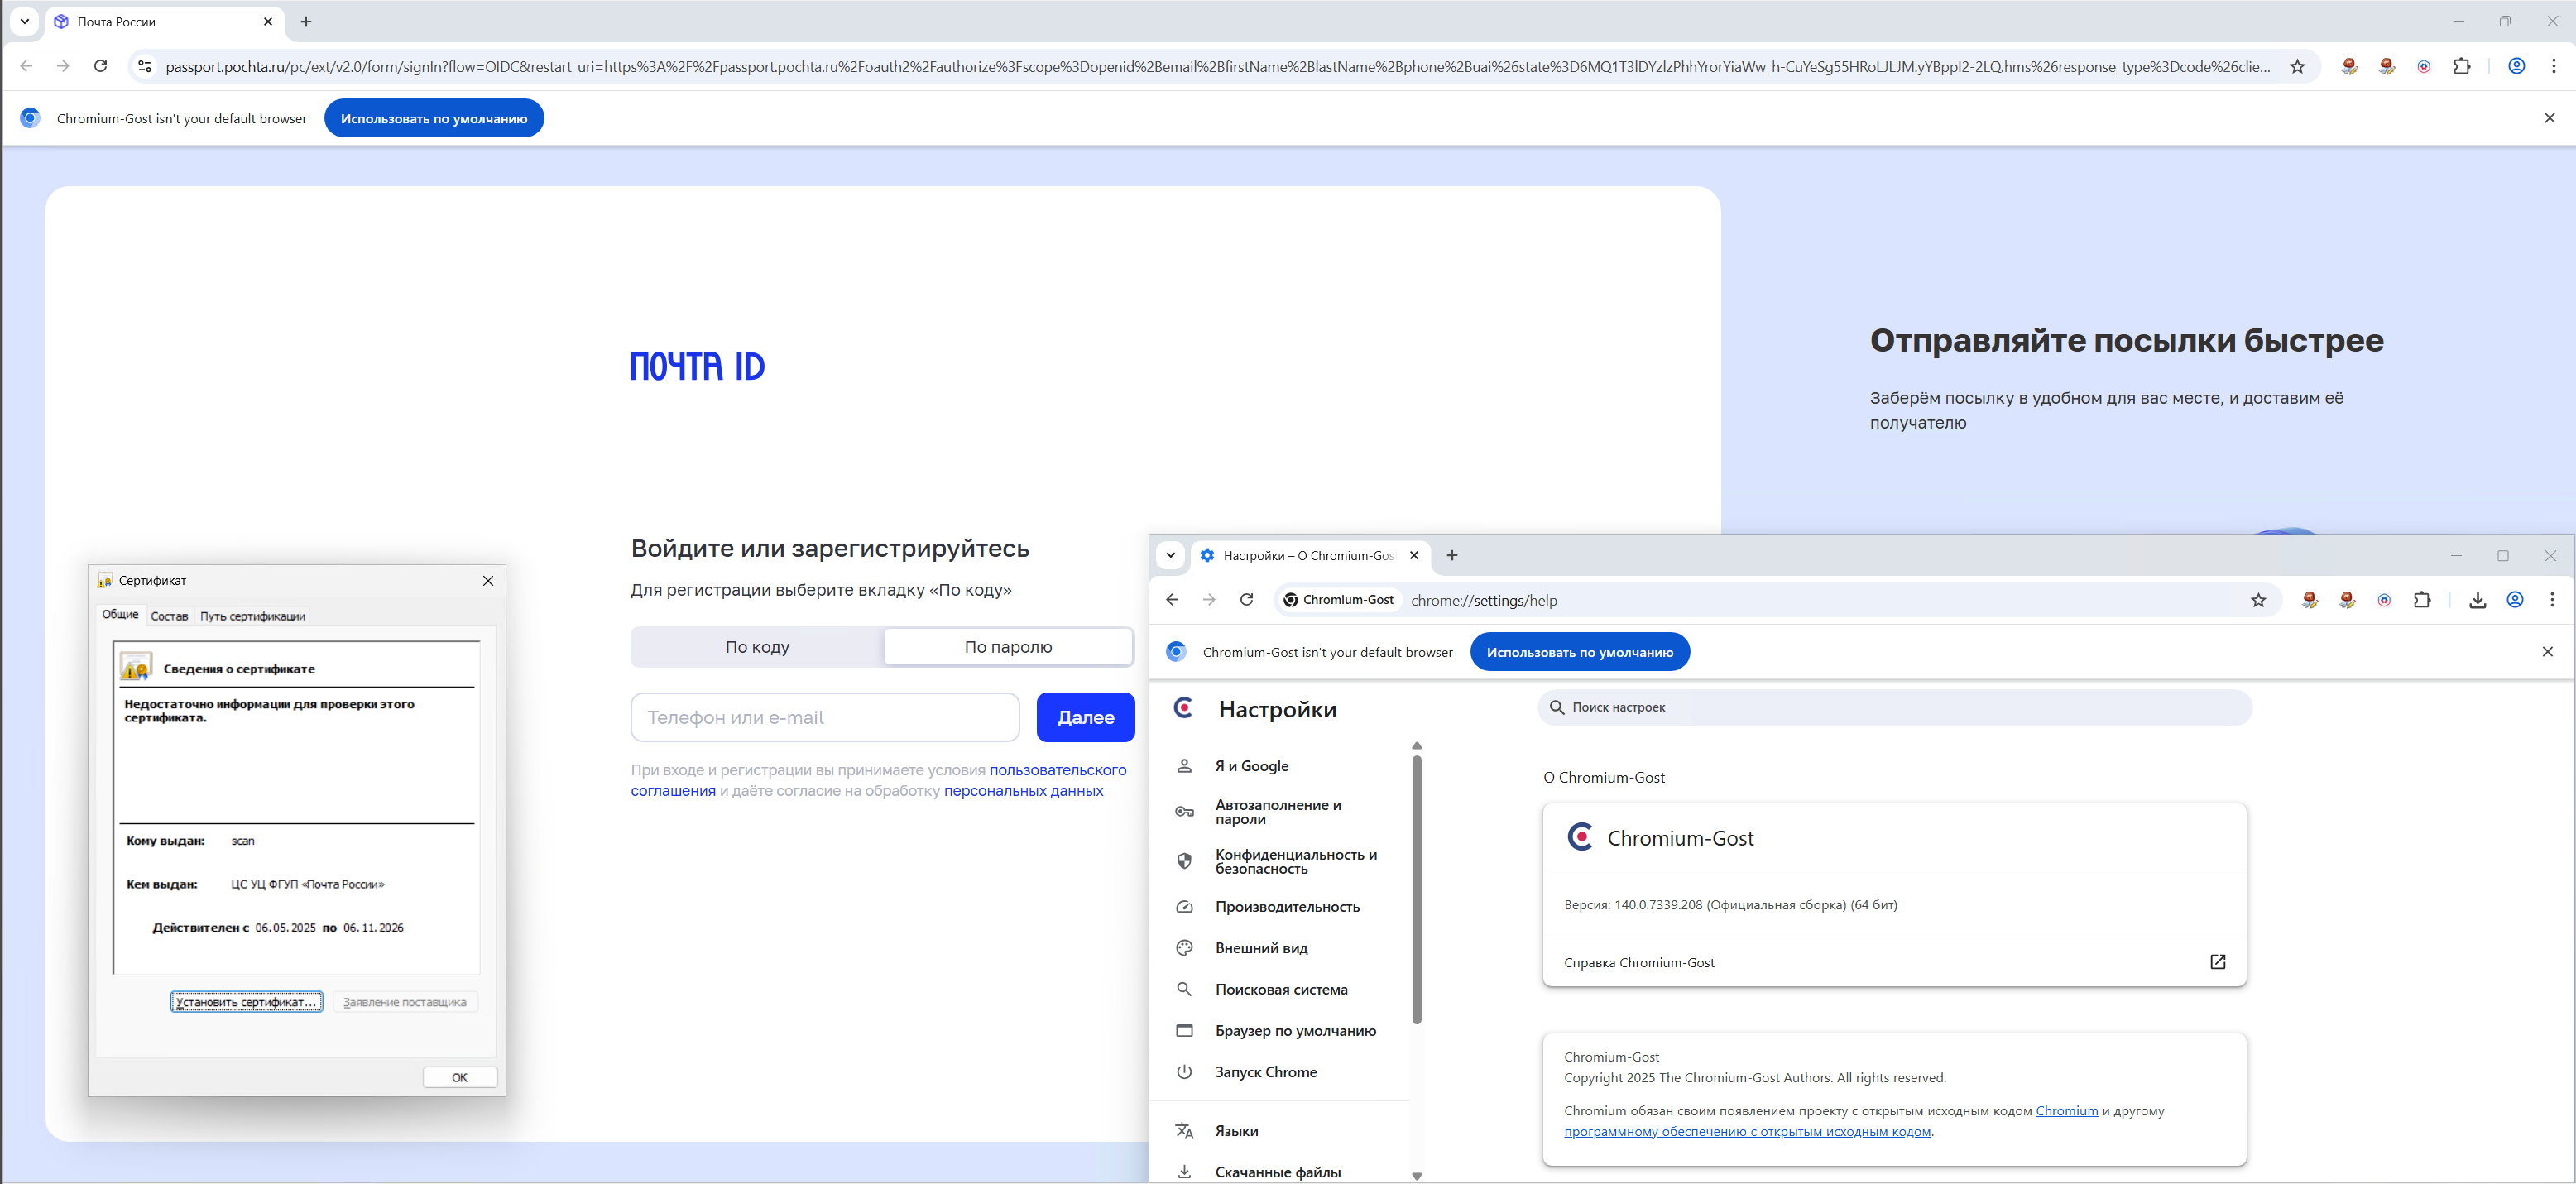Image resolution: width=2576 pixels, height=1184 pixels.
Task: Click profile avatar icon in top browser
Action: click(2516, 66)
